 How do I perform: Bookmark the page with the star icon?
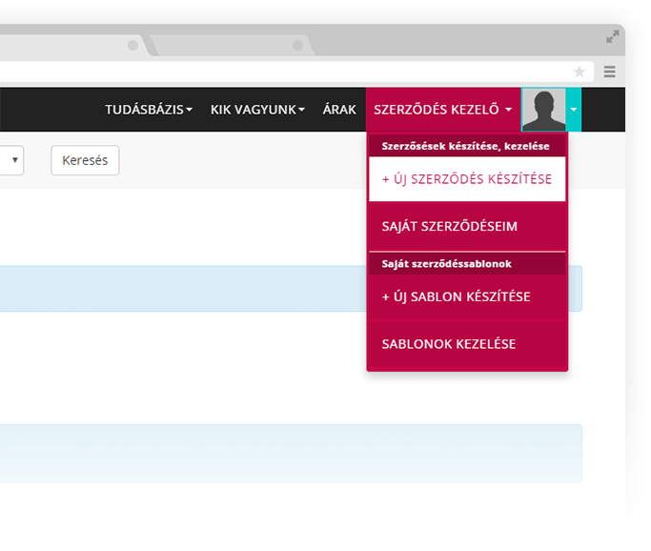click(x=579, y=71)
